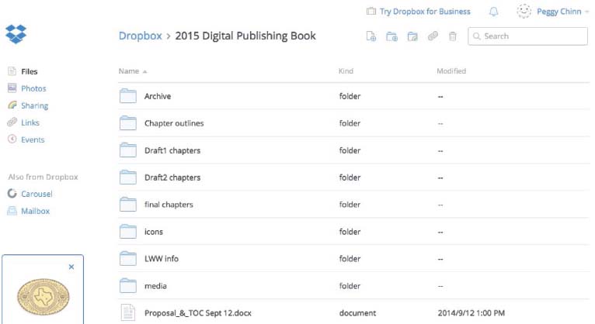Click the 'document' kind cell
This screenshot has height=324, width=595.
[357, 313]
